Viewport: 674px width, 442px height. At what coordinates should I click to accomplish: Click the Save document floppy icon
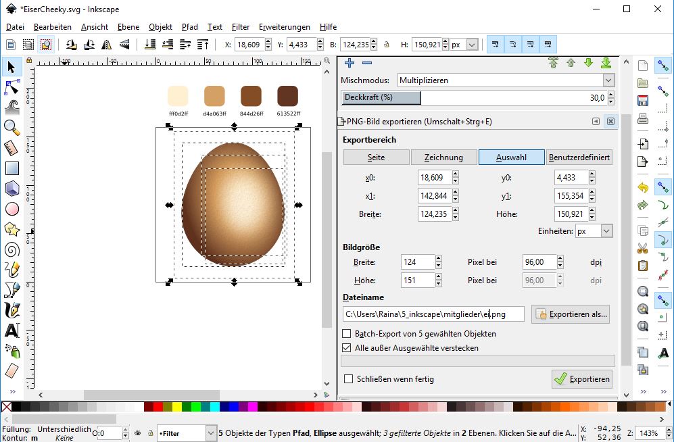point(643,101)
